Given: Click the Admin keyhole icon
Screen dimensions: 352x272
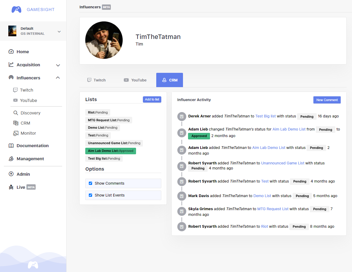Looking at the screenshot, I should [x=11, y=174].
